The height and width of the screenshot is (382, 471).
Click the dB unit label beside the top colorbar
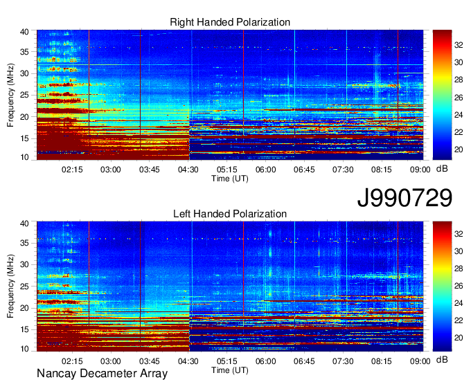pos(442,169)
